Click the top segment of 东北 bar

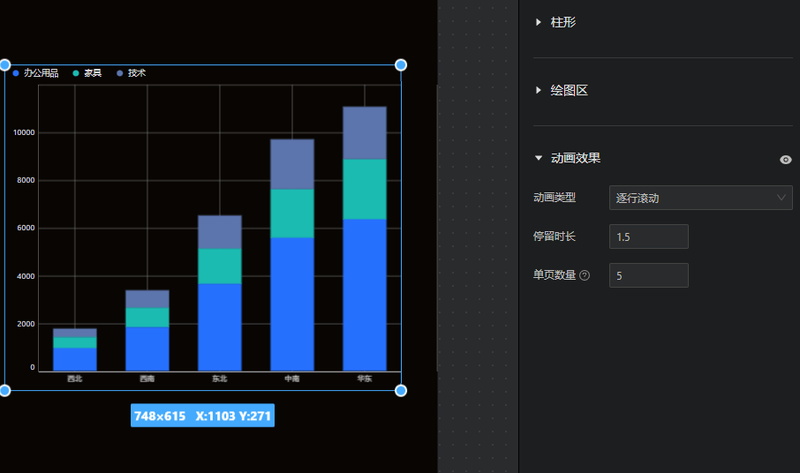click(x=219, y=232)
